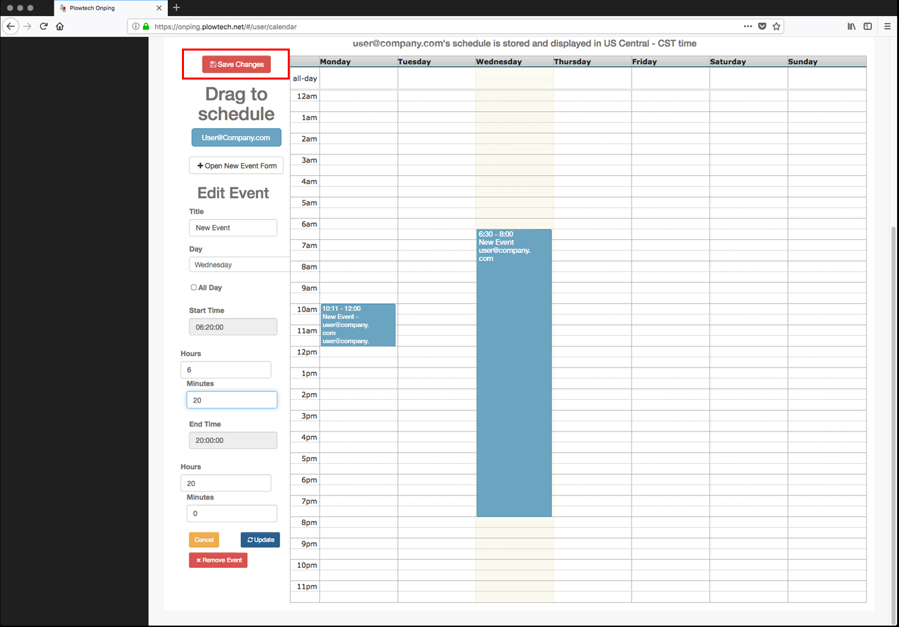Open new browser tab with plus
899x627 pixels.
click(x=177, y=7)
